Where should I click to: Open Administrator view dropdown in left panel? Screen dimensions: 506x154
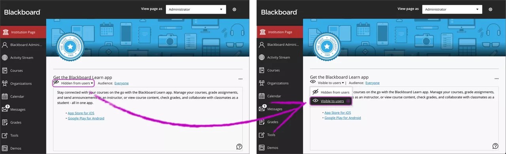point(196,9)
